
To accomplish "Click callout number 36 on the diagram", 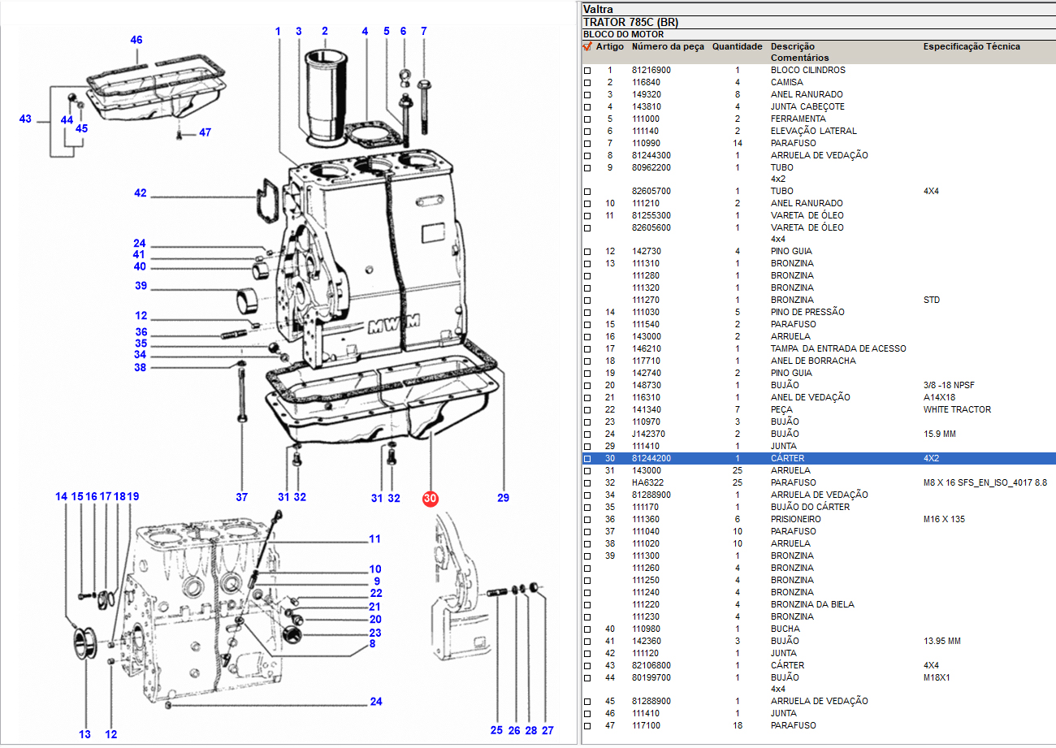I will click(x=141, y=332).
